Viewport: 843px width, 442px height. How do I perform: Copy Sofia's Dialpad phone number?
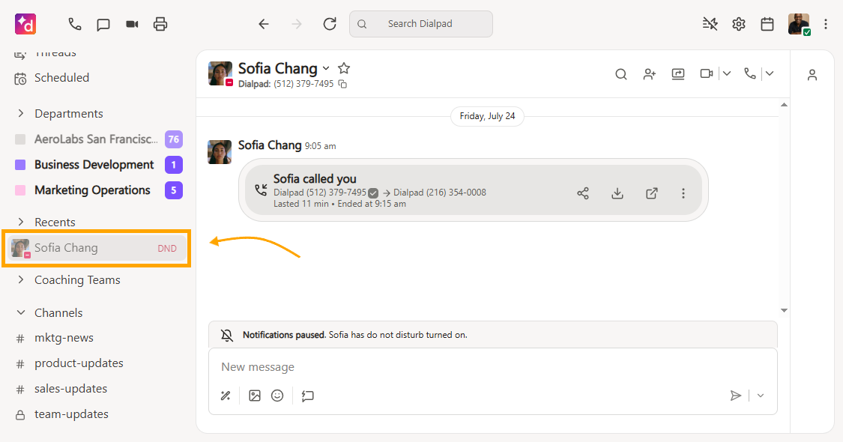[x=342, y=85]
